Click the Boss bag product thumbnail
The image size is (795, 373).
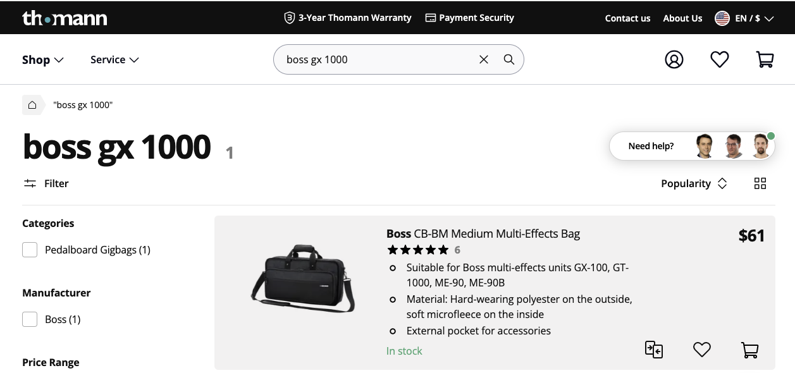coord(304,278)
